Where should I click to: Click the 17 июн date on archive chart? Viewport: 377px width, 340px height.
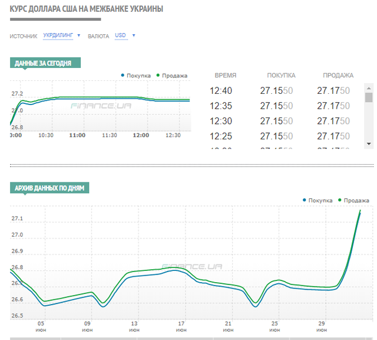[181, 326]
